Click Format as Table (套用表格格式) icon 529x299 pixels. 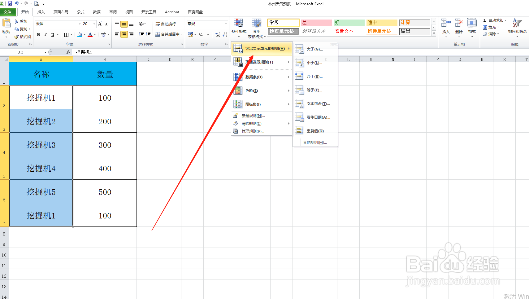[x=257, y=23]
